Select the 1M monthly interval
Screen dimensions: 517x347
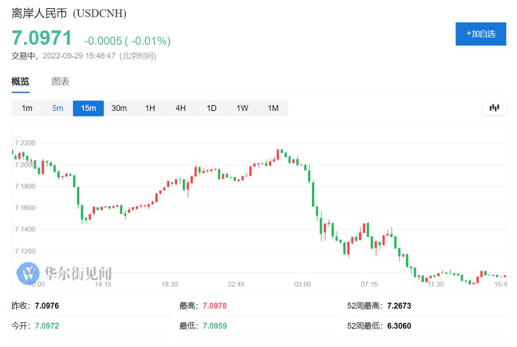(x=273, y=108)
